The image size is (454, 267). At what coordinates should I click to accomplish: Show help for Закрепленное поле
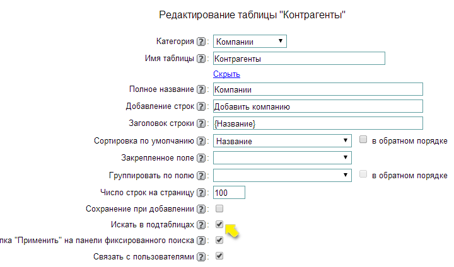[201, 158]
